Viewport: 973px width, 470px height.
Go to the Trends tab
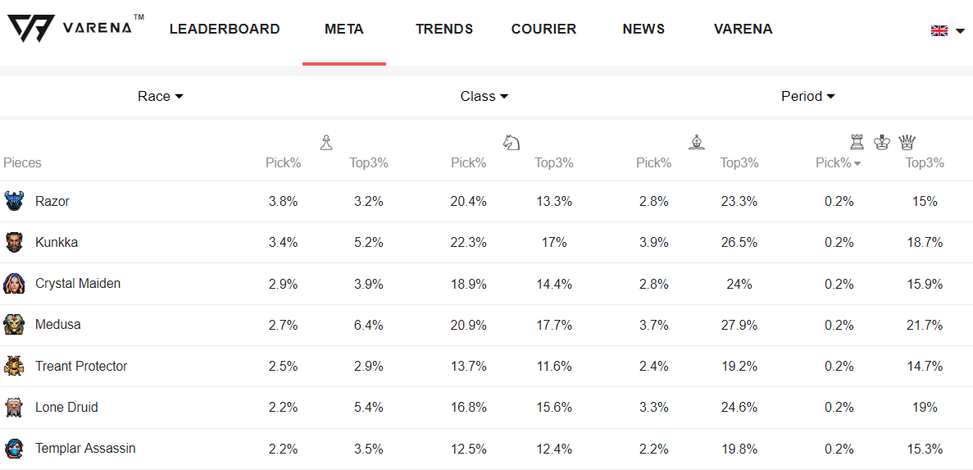click(x=444, y=30)
